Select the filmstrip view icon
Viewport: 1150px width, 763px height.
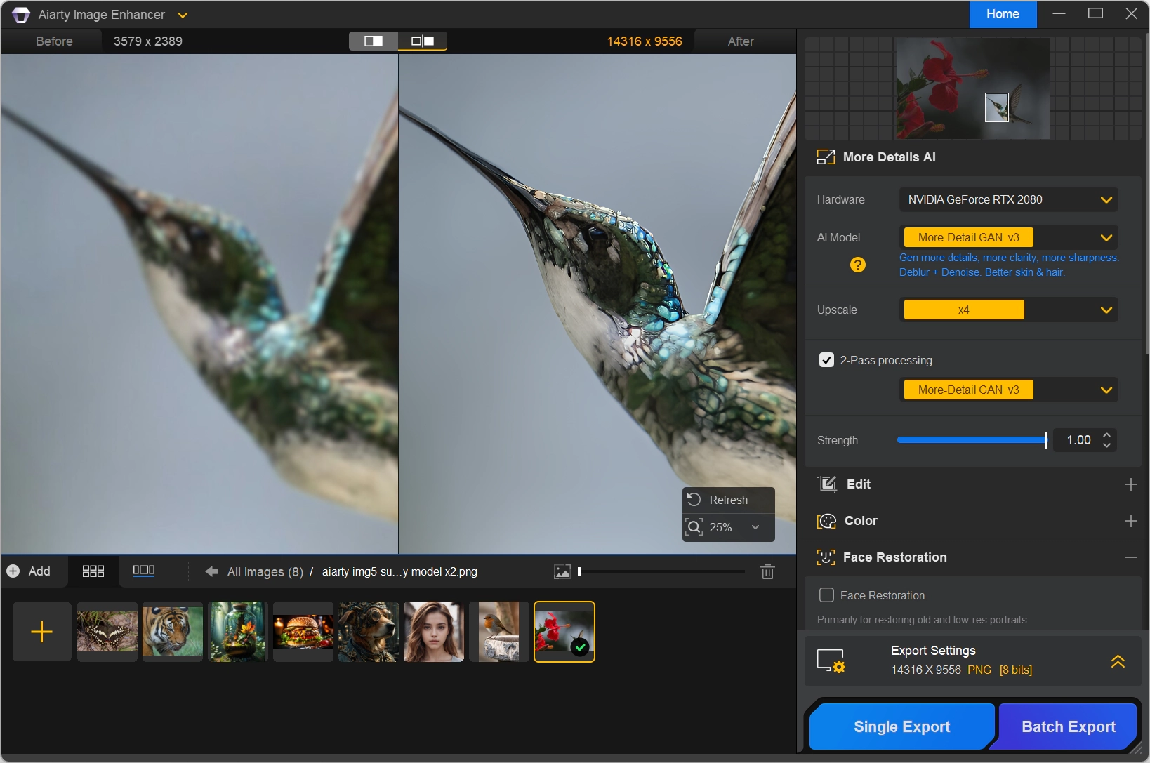pos(144,571)
